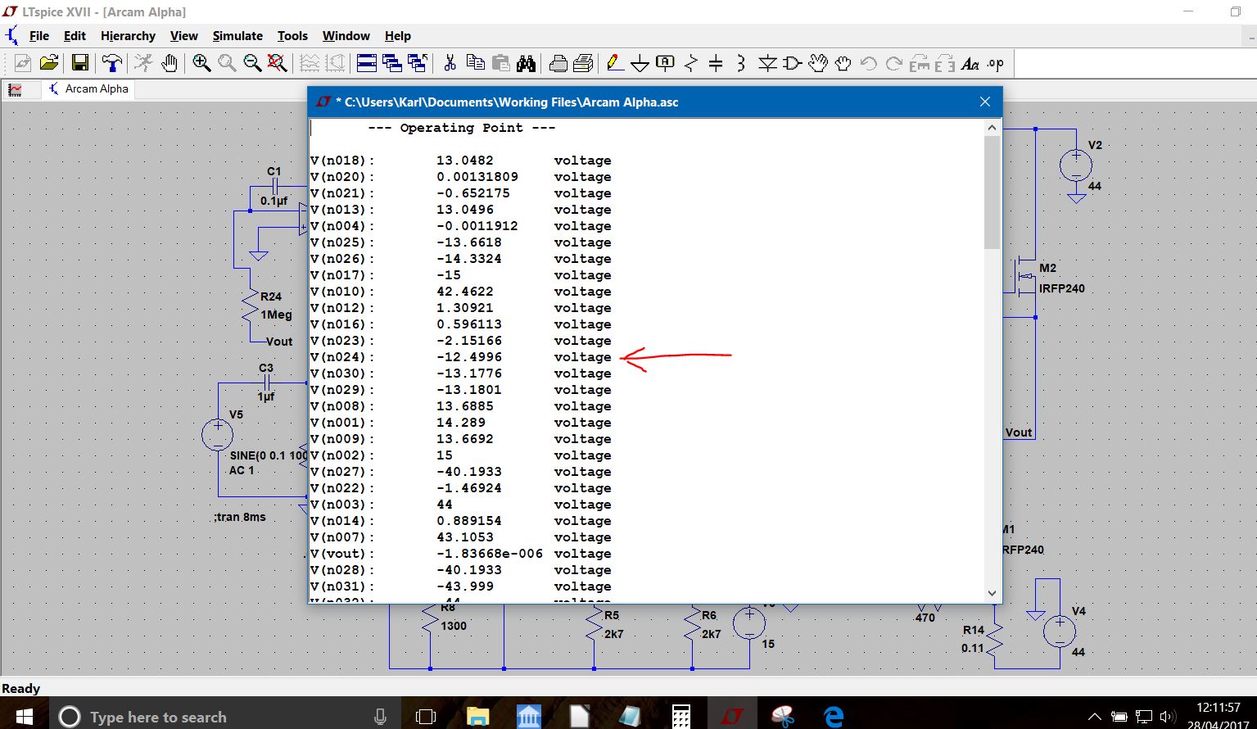Zoom out with the minus magnifier
Image resolution: width=1257 pixels, height=729 pixels.
pyautogui.click(x=252, y=63)
